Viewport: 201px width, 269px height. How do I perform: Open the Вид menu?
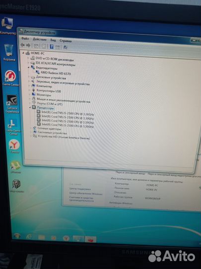[53, 40]
